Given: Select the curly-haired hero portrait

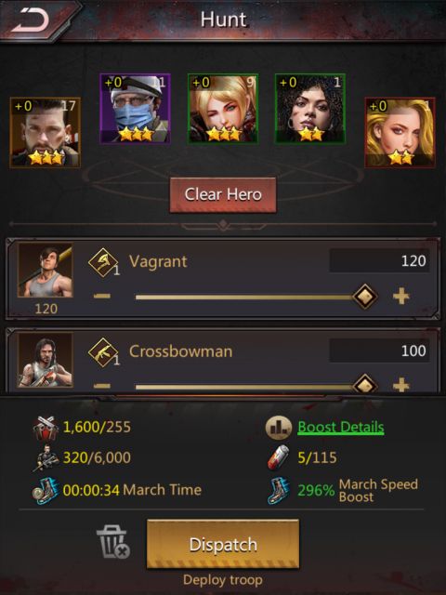Looking at the screenshot, I should [310, 109].
